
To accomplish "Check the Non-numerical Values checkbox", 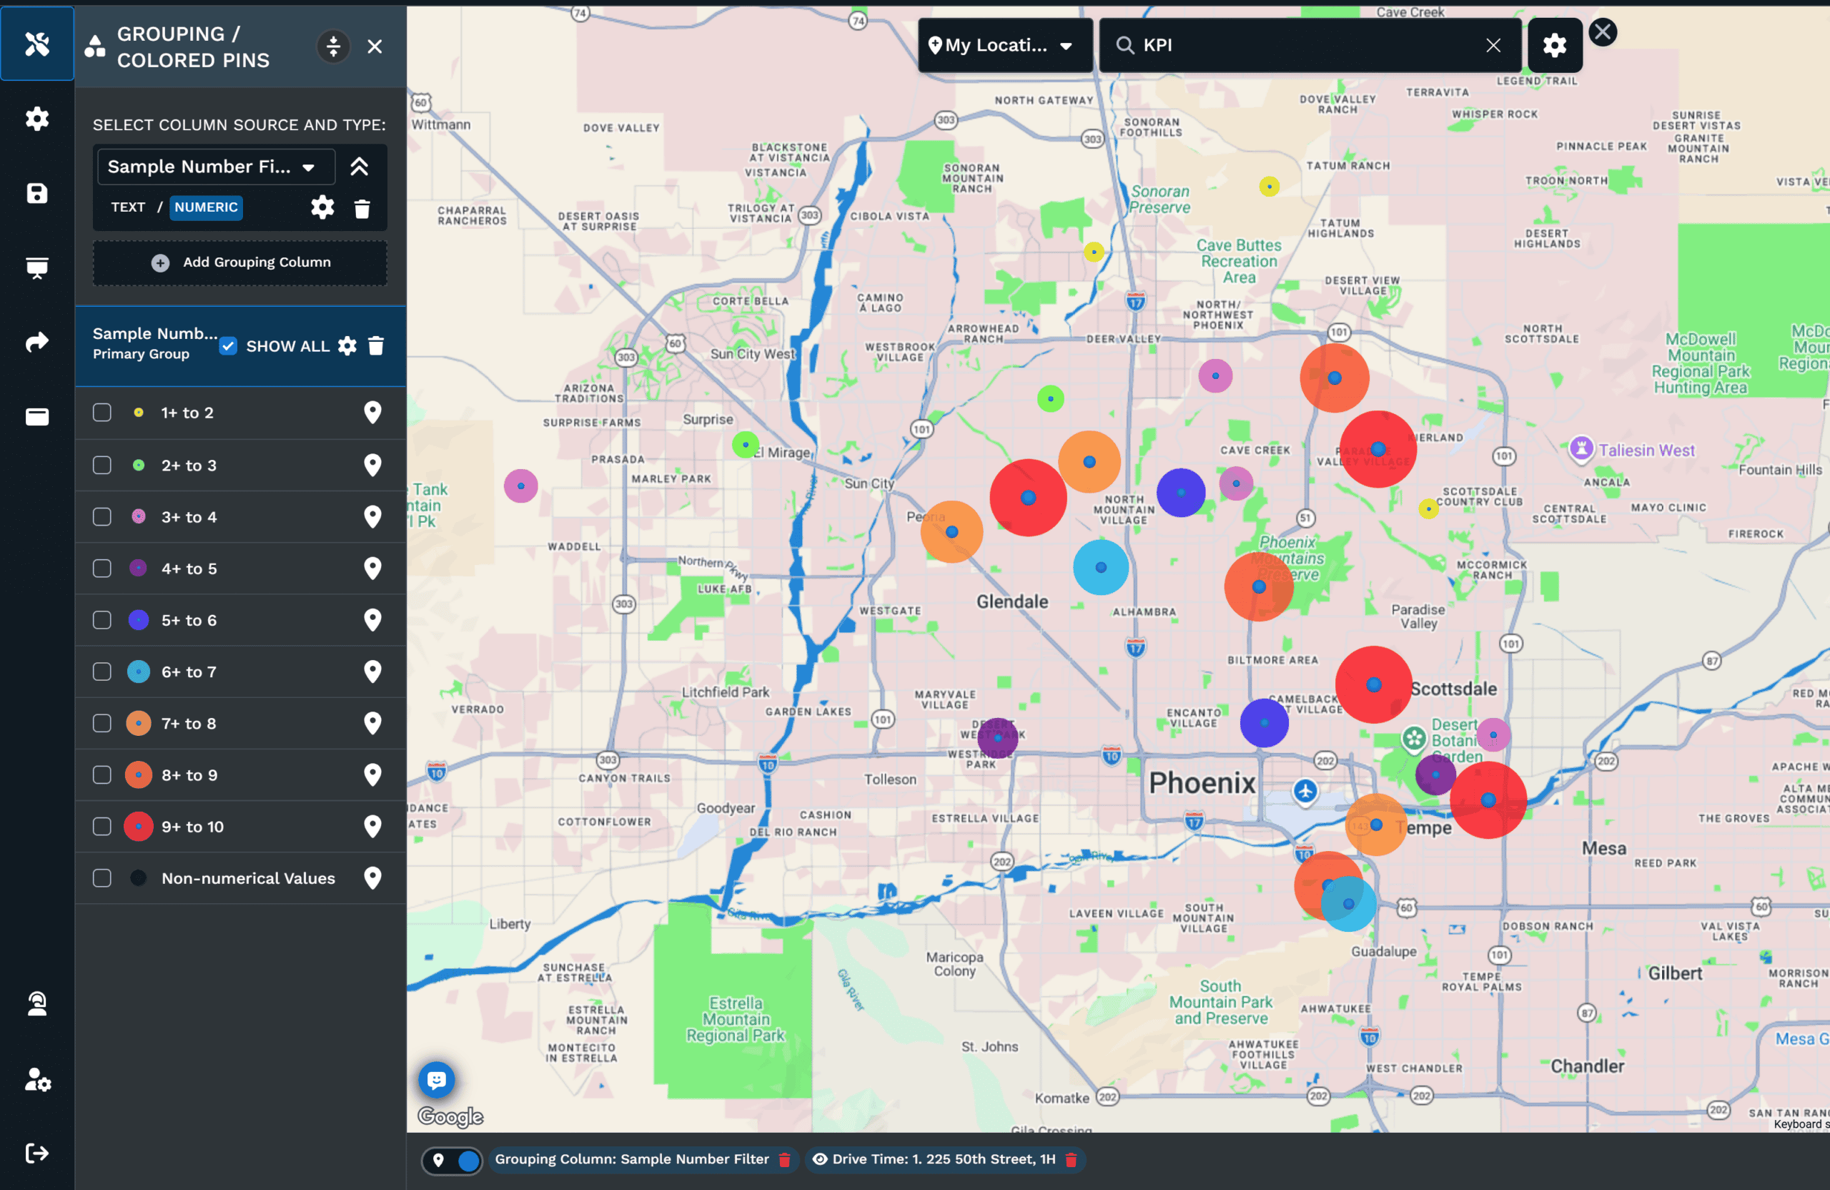I will (x=102, y=877).
